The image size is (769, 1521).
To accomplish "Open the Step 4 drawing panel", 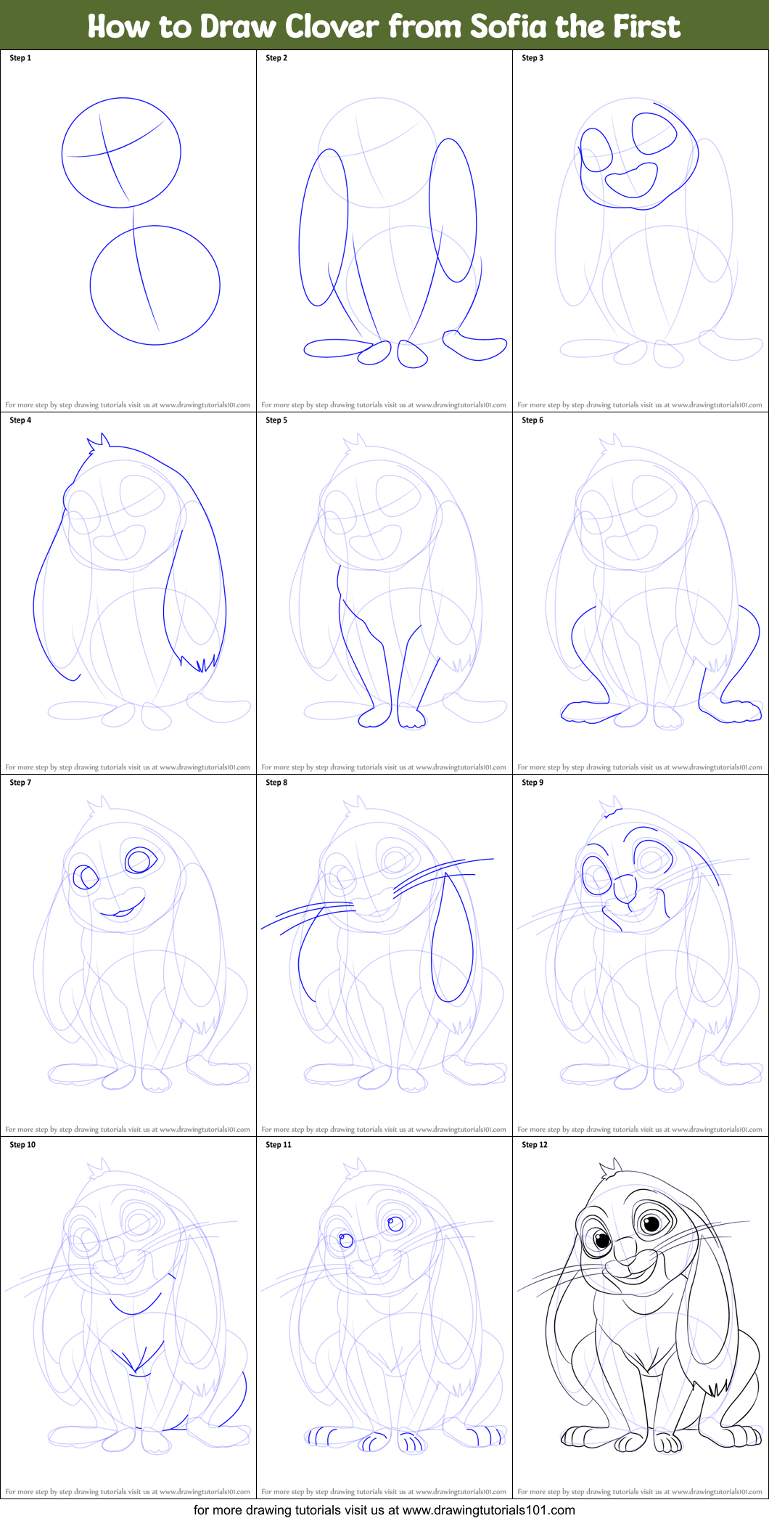I will [128, 593].
